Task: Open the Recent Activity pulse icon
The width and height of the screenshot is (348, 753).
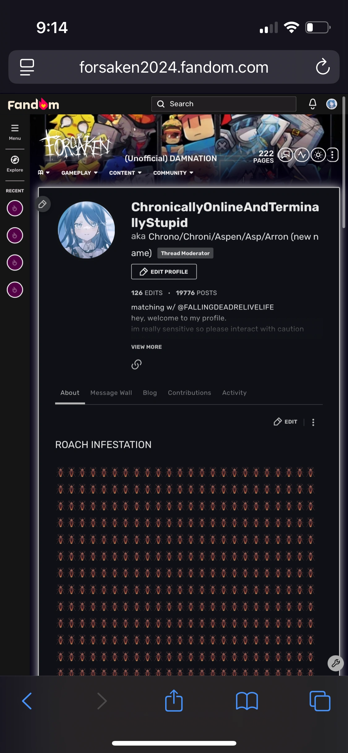Action: coord(302,155)
